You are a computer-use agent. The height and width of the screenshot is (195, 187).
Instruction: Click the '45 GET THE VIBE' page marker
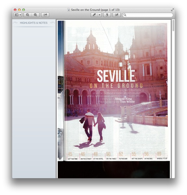[x=72, y=156]
